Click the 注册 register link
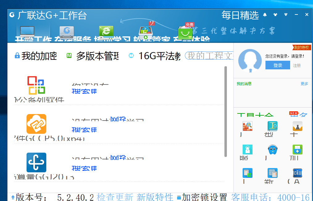Image resolution: width=313 pixels, height=201 pixels. tap(297, 65)
